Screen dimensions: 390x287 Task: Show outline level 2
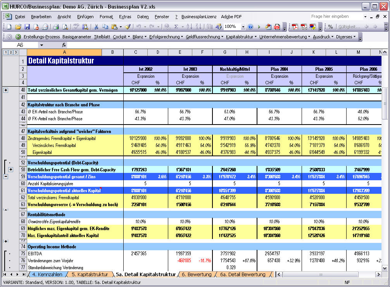pos(11,52)
